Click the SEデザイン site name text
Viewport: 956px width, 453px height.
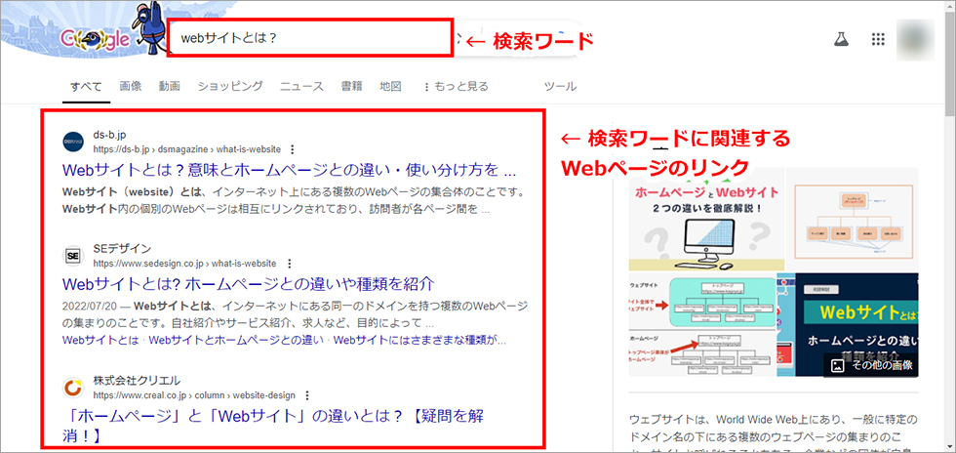[x=122, y=249]
